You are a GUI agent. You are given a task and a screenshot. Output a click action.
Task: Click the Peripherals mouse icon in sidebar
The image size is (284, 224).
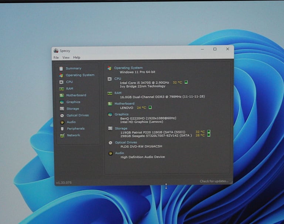62,129
